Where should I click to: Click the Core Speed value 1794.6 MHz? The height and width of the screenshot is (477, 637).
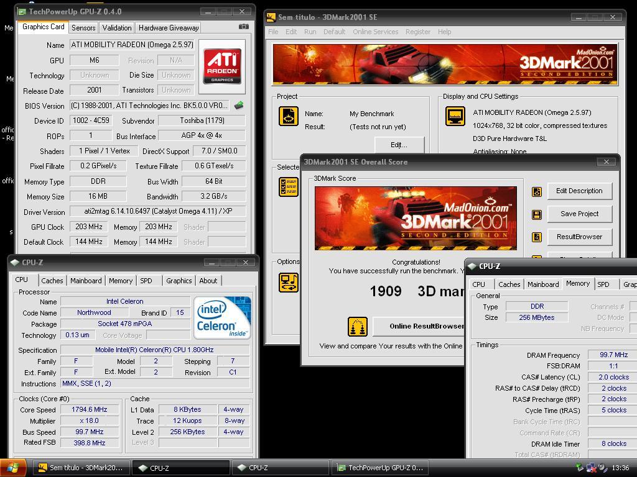[90, 410]
